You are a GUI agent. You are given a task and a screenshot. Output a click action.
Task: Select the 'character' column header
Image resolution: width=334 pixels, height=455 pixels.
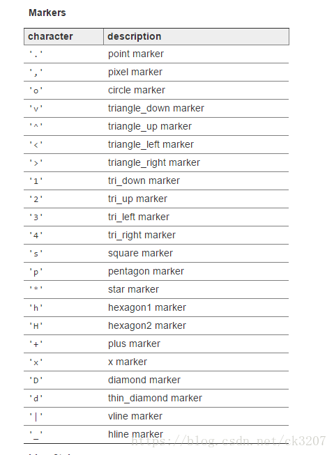[x=50, y=36]
